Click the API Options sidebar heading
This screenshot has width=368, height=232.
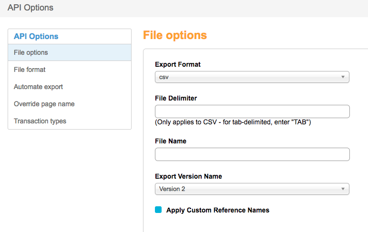36,36
